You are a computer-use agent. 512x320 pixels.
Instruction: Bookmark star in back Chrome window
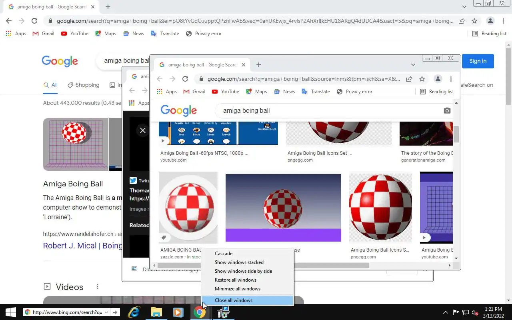pos(474,21)
